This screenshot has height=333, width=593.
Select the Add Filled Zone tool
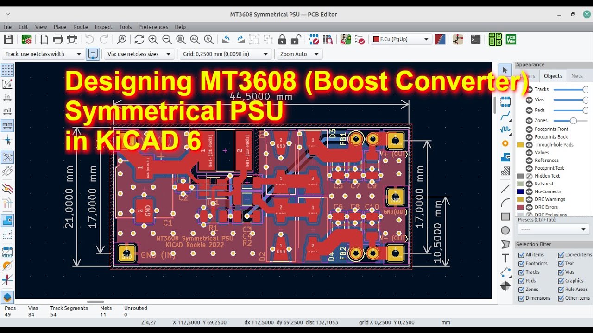point(505,157)
